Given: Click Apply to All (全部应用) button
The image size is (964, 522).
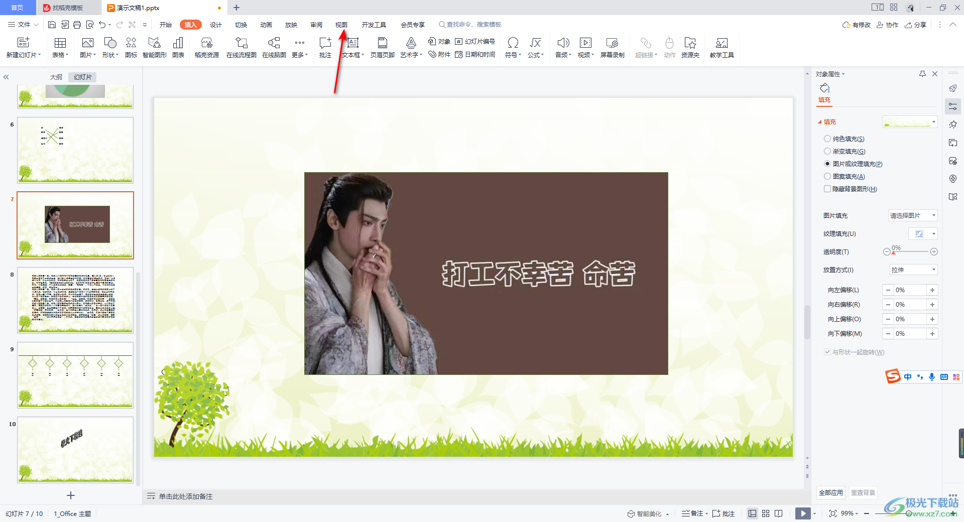Looking at the screenshot, I should click(x=831, y=492).
